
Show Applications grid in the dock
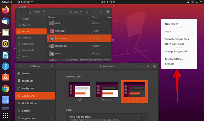coord(5,115)
